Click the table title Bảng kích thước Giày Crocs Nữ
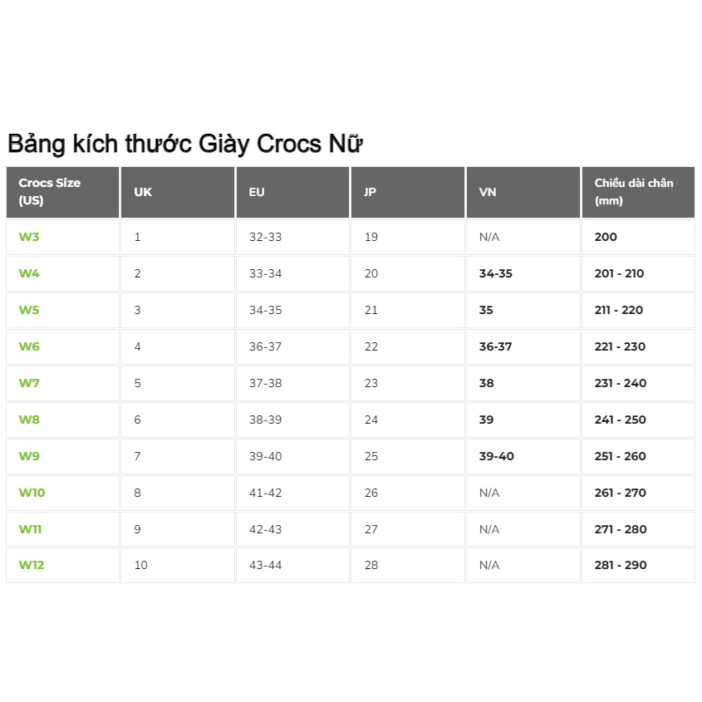 (185, 144)
